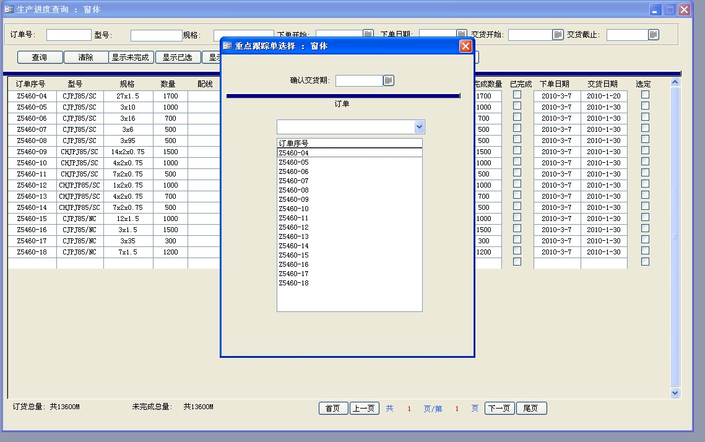
Task: Click calendar icon next to 交货截止 field
Action: 654,35
